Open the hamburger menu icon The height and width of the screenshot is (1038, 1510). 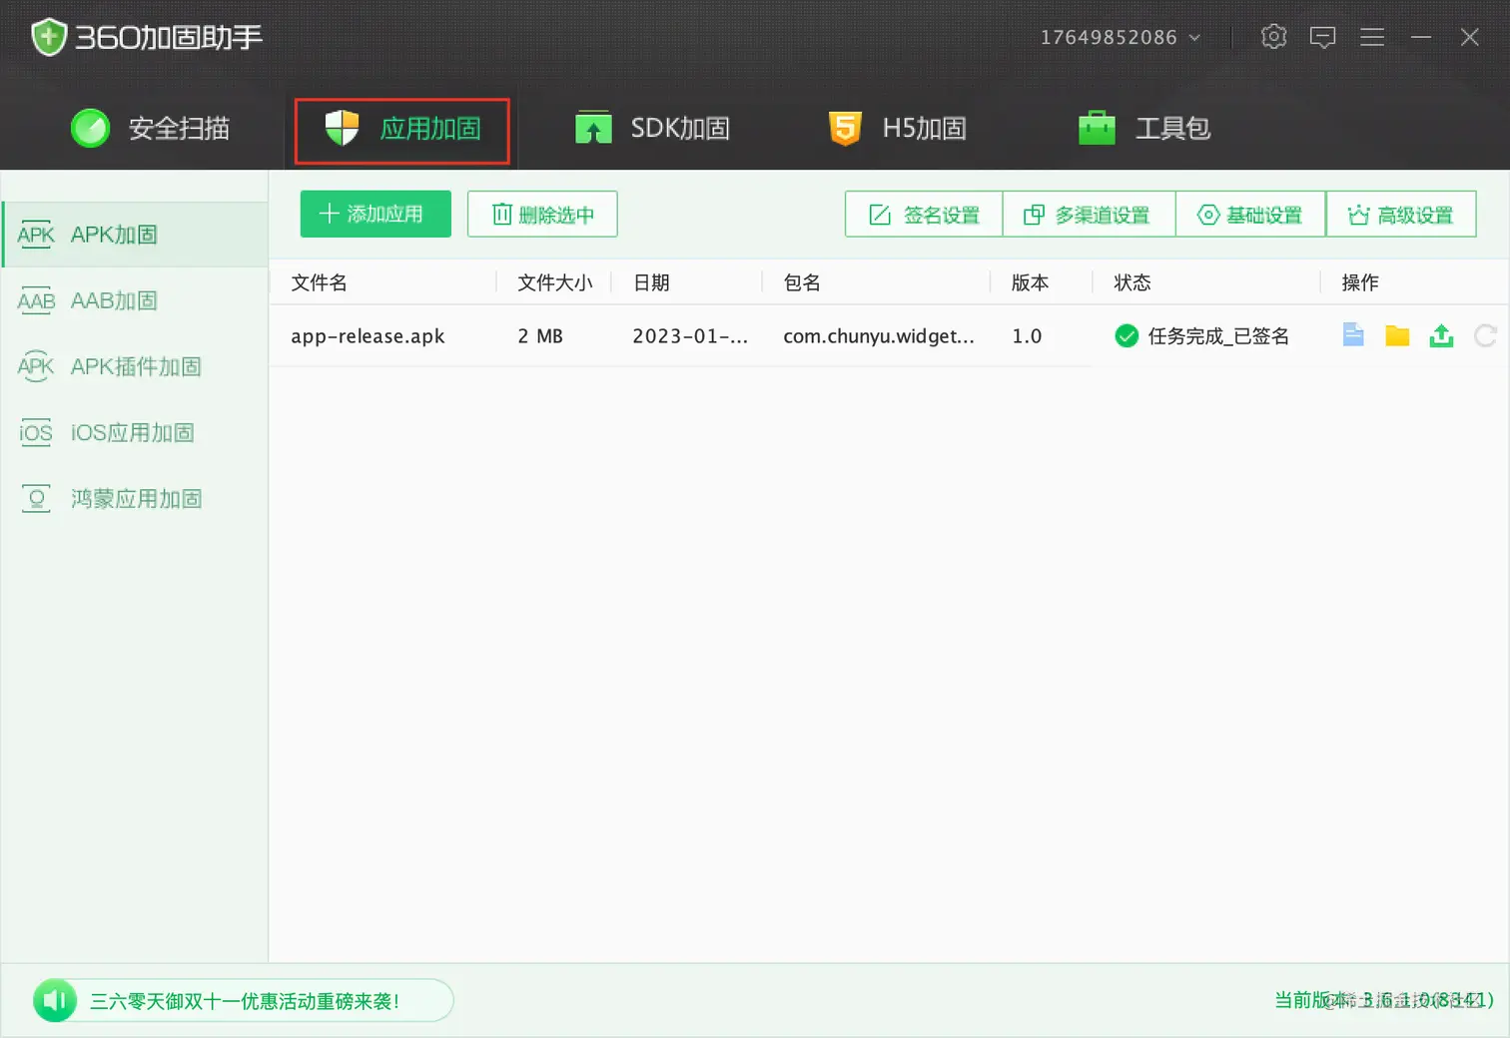click(x=1372, y=37)
